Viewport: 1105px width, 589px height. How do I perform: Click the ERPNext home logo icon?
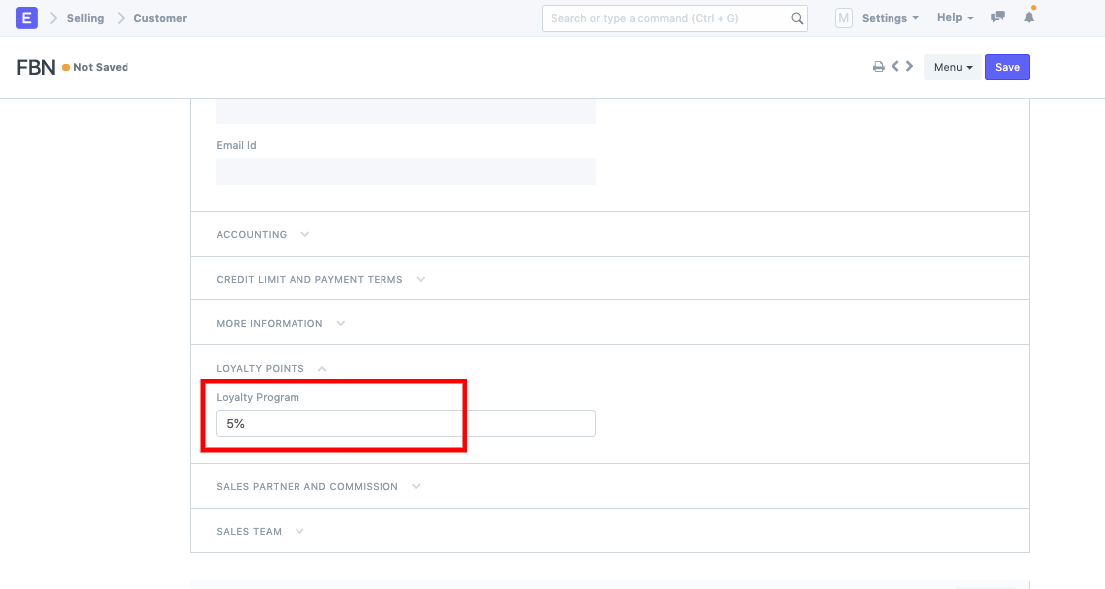pyautogui.click(x=27, y=18)
